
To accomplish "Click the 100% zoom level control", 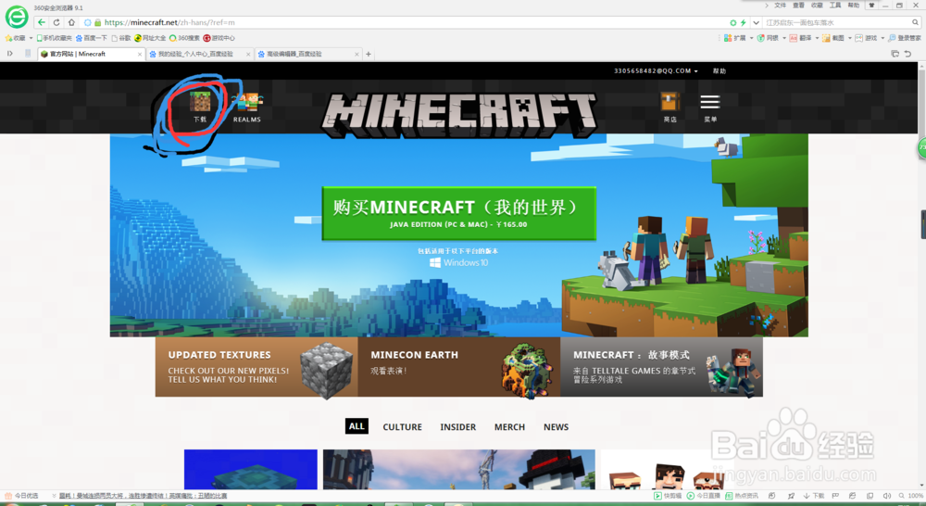I will pyautogui.click(x=910, y=496).
